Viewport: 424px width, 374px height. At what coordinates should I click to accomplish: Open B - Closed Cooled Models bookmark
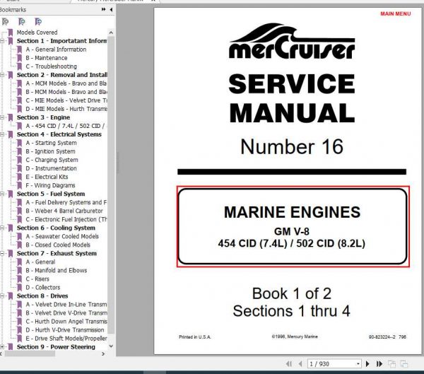(x=58, y=245)
